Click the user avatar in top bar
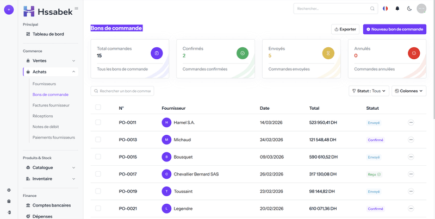This screenshot has height=219, width=435. pyautogui.click(x=421, y=9)
